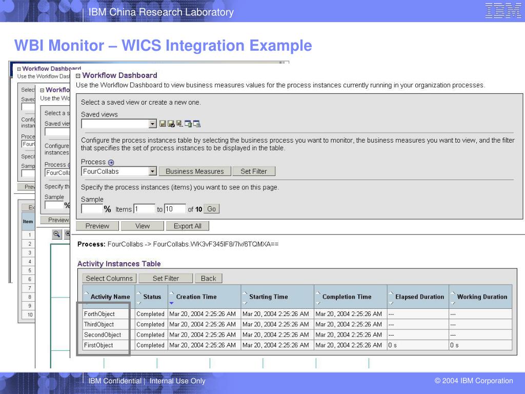Click the Sample percentage input field
The height and width of the screenshot is (394, 525).
point(92,209)
